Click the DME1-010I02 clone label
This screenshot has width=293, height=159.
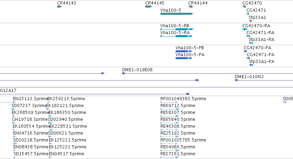pyautogui.click(x=250, y=77)
